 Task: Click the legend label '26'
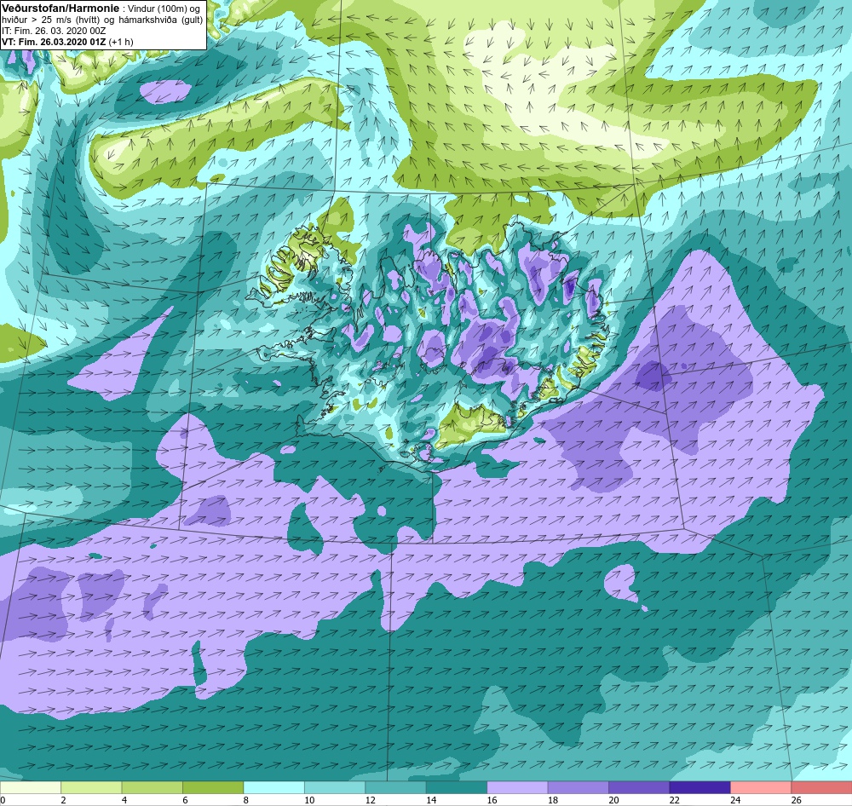(796, 800)
